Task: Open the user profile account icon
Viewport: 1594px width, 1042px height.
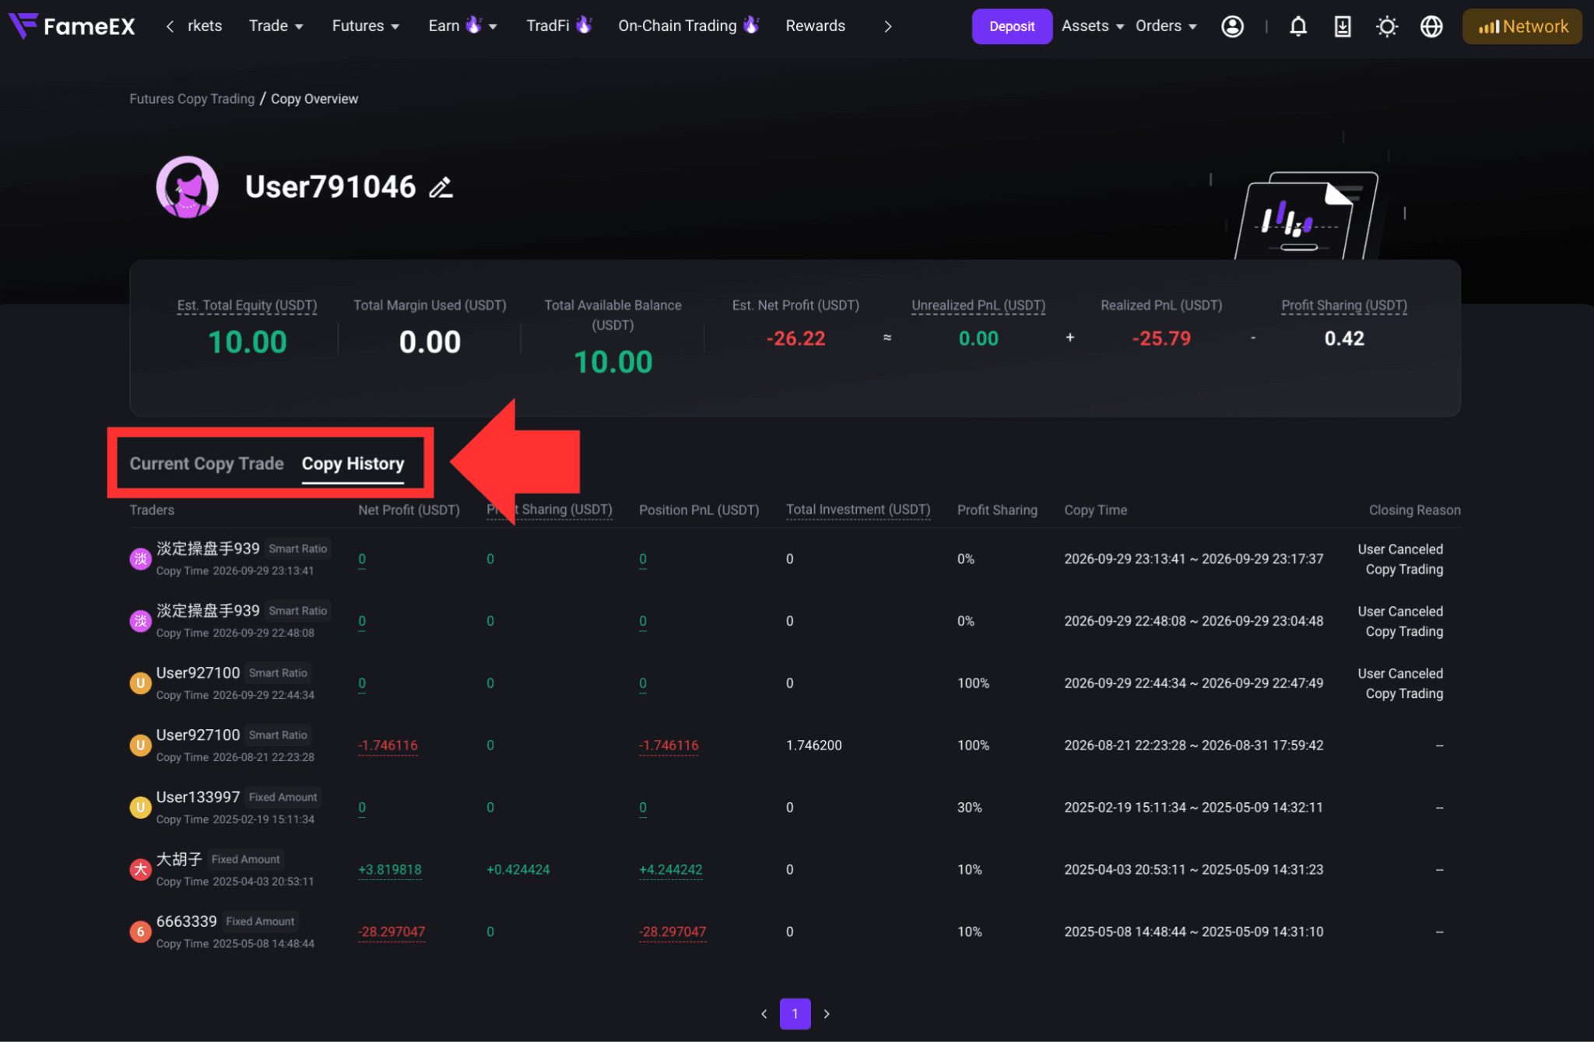Action: pyautogui.click(x=1232, y=26)
